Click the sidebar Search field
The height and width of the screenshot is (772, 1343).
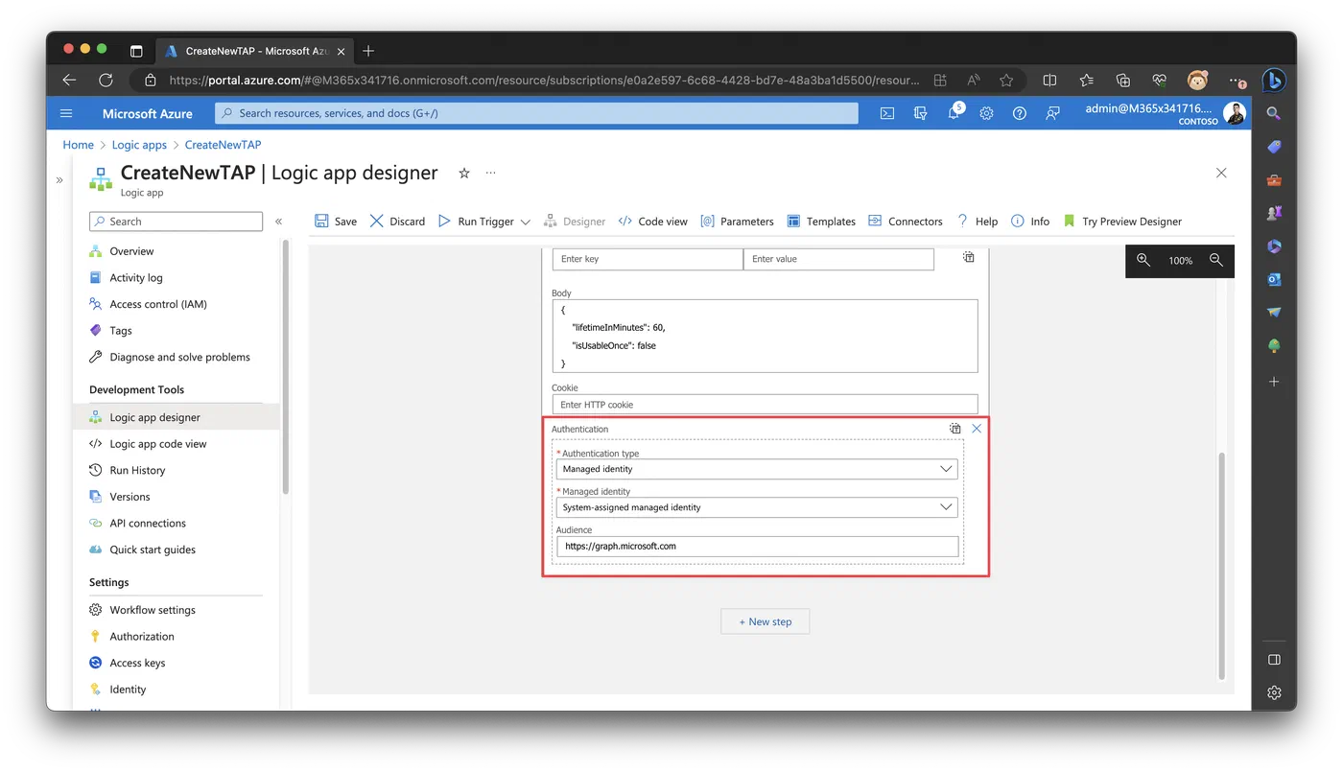point(176,222)
